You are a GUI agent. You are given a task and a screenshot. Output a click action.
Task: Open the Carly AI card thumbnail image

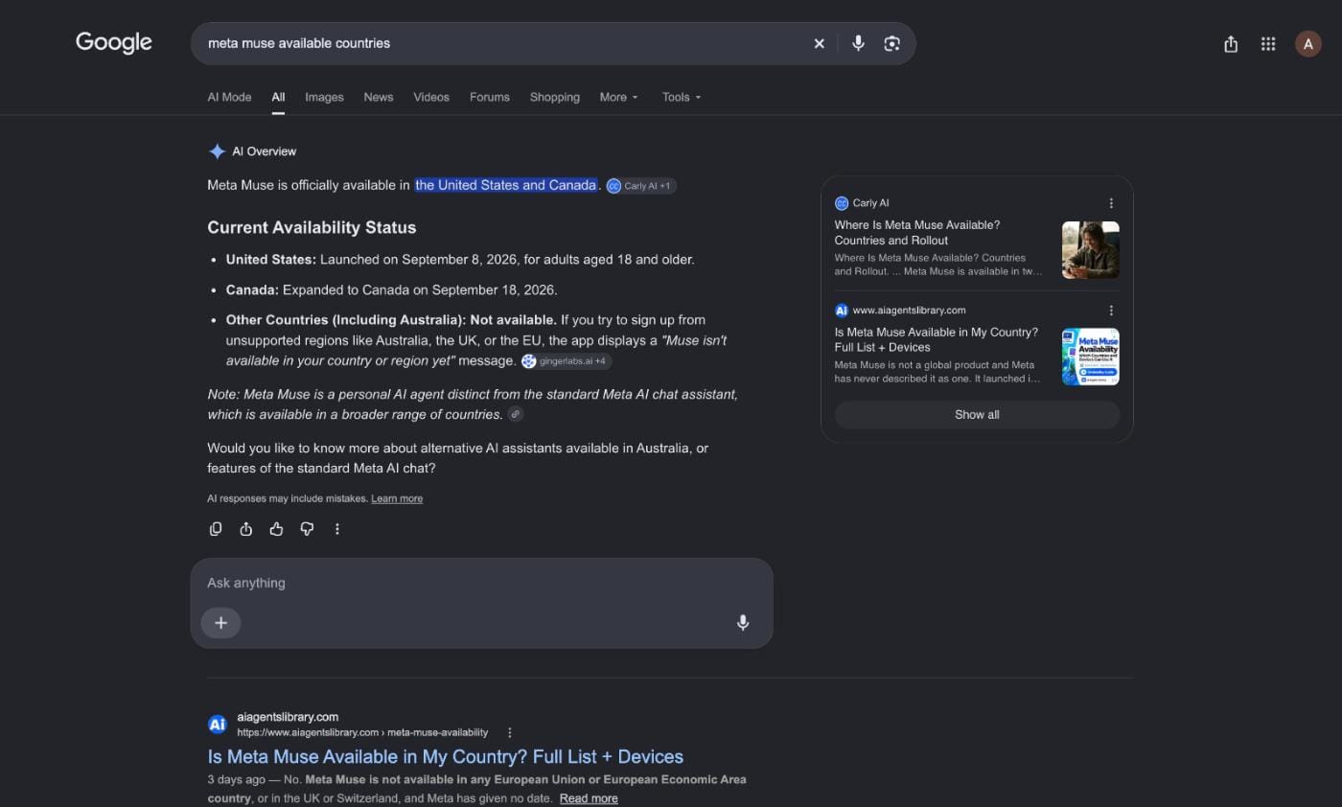coord(1091,250)
